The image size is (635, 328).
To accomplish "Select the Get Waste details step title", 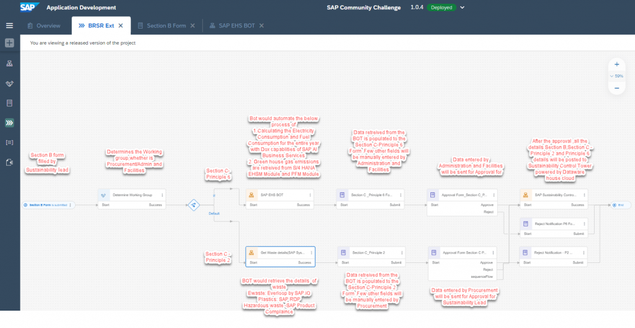I will tap(283, 253).
